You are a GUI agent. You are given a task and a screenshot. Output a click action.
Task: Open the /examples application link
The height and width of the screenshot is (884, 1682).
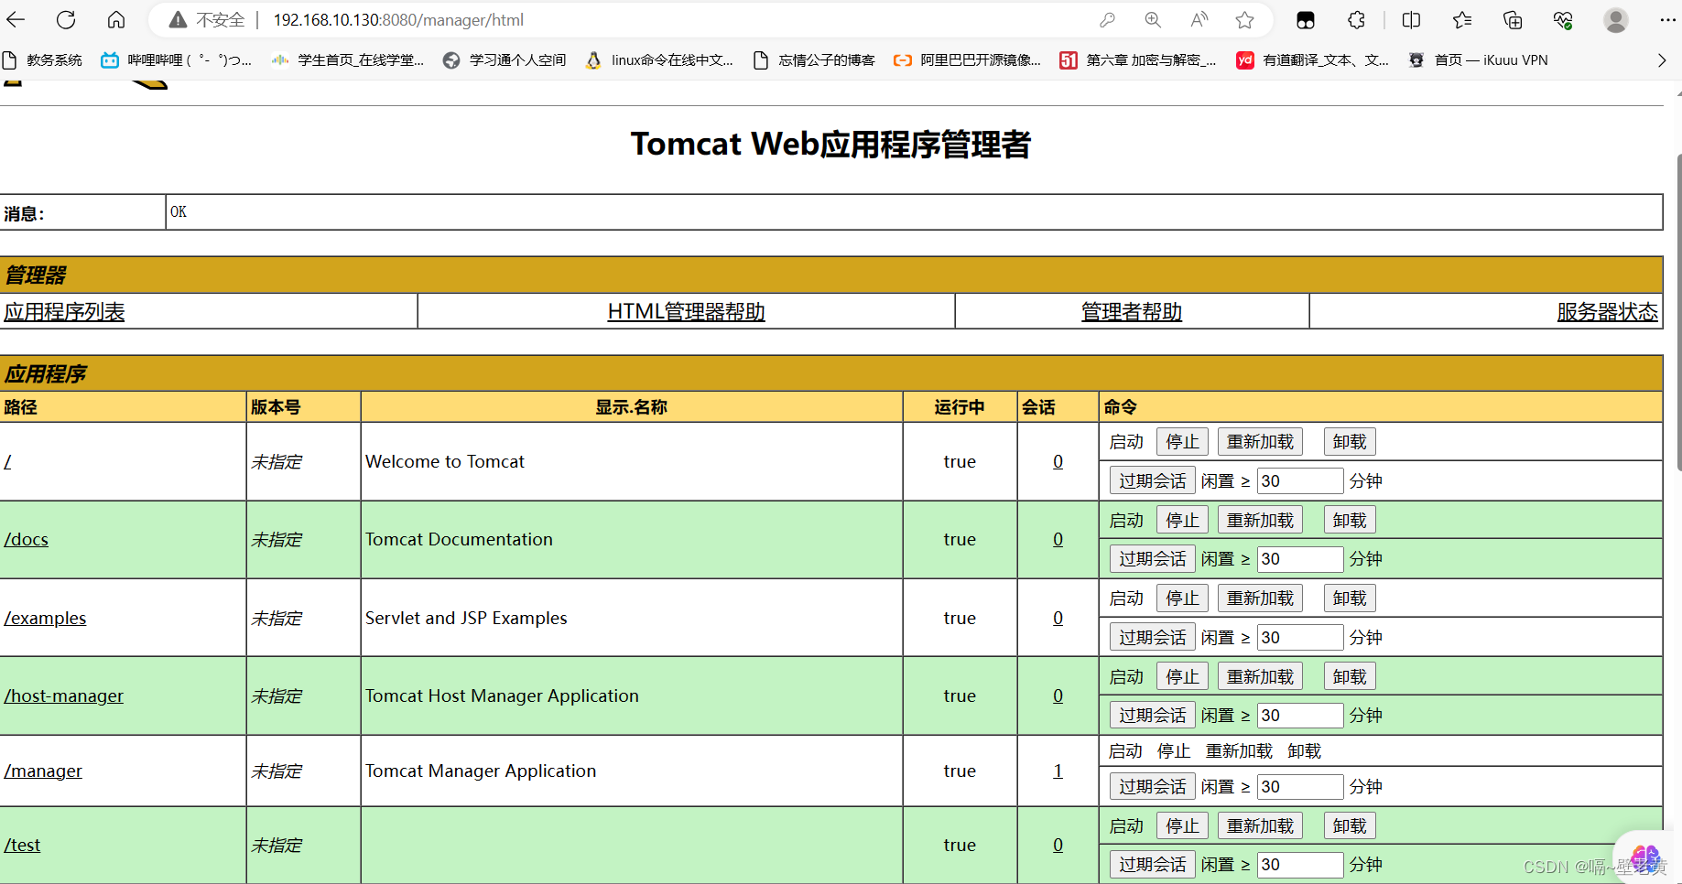pos(45,619)
